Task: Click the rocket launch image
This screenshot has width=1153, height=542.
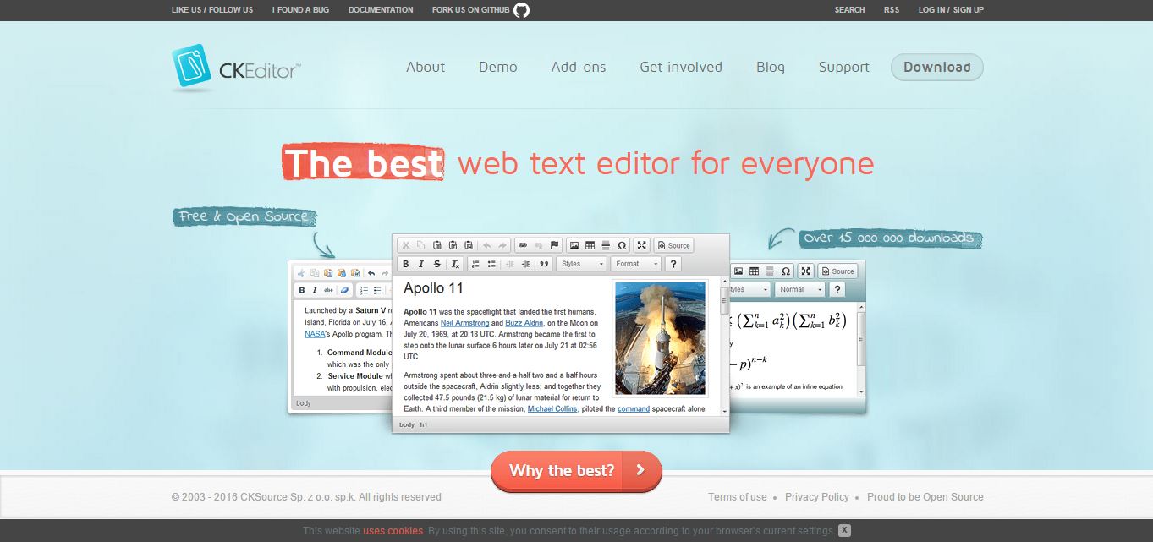Action: tap(660, 338)
